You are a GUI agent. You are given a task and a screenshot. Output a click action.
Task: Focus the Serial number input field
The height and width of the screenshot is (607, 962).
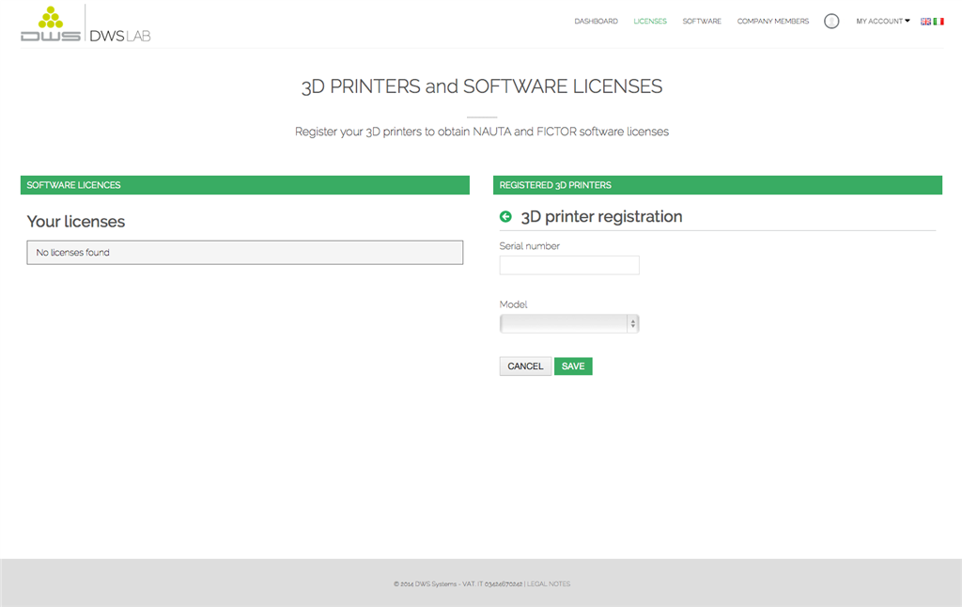(x=569, y=265)
